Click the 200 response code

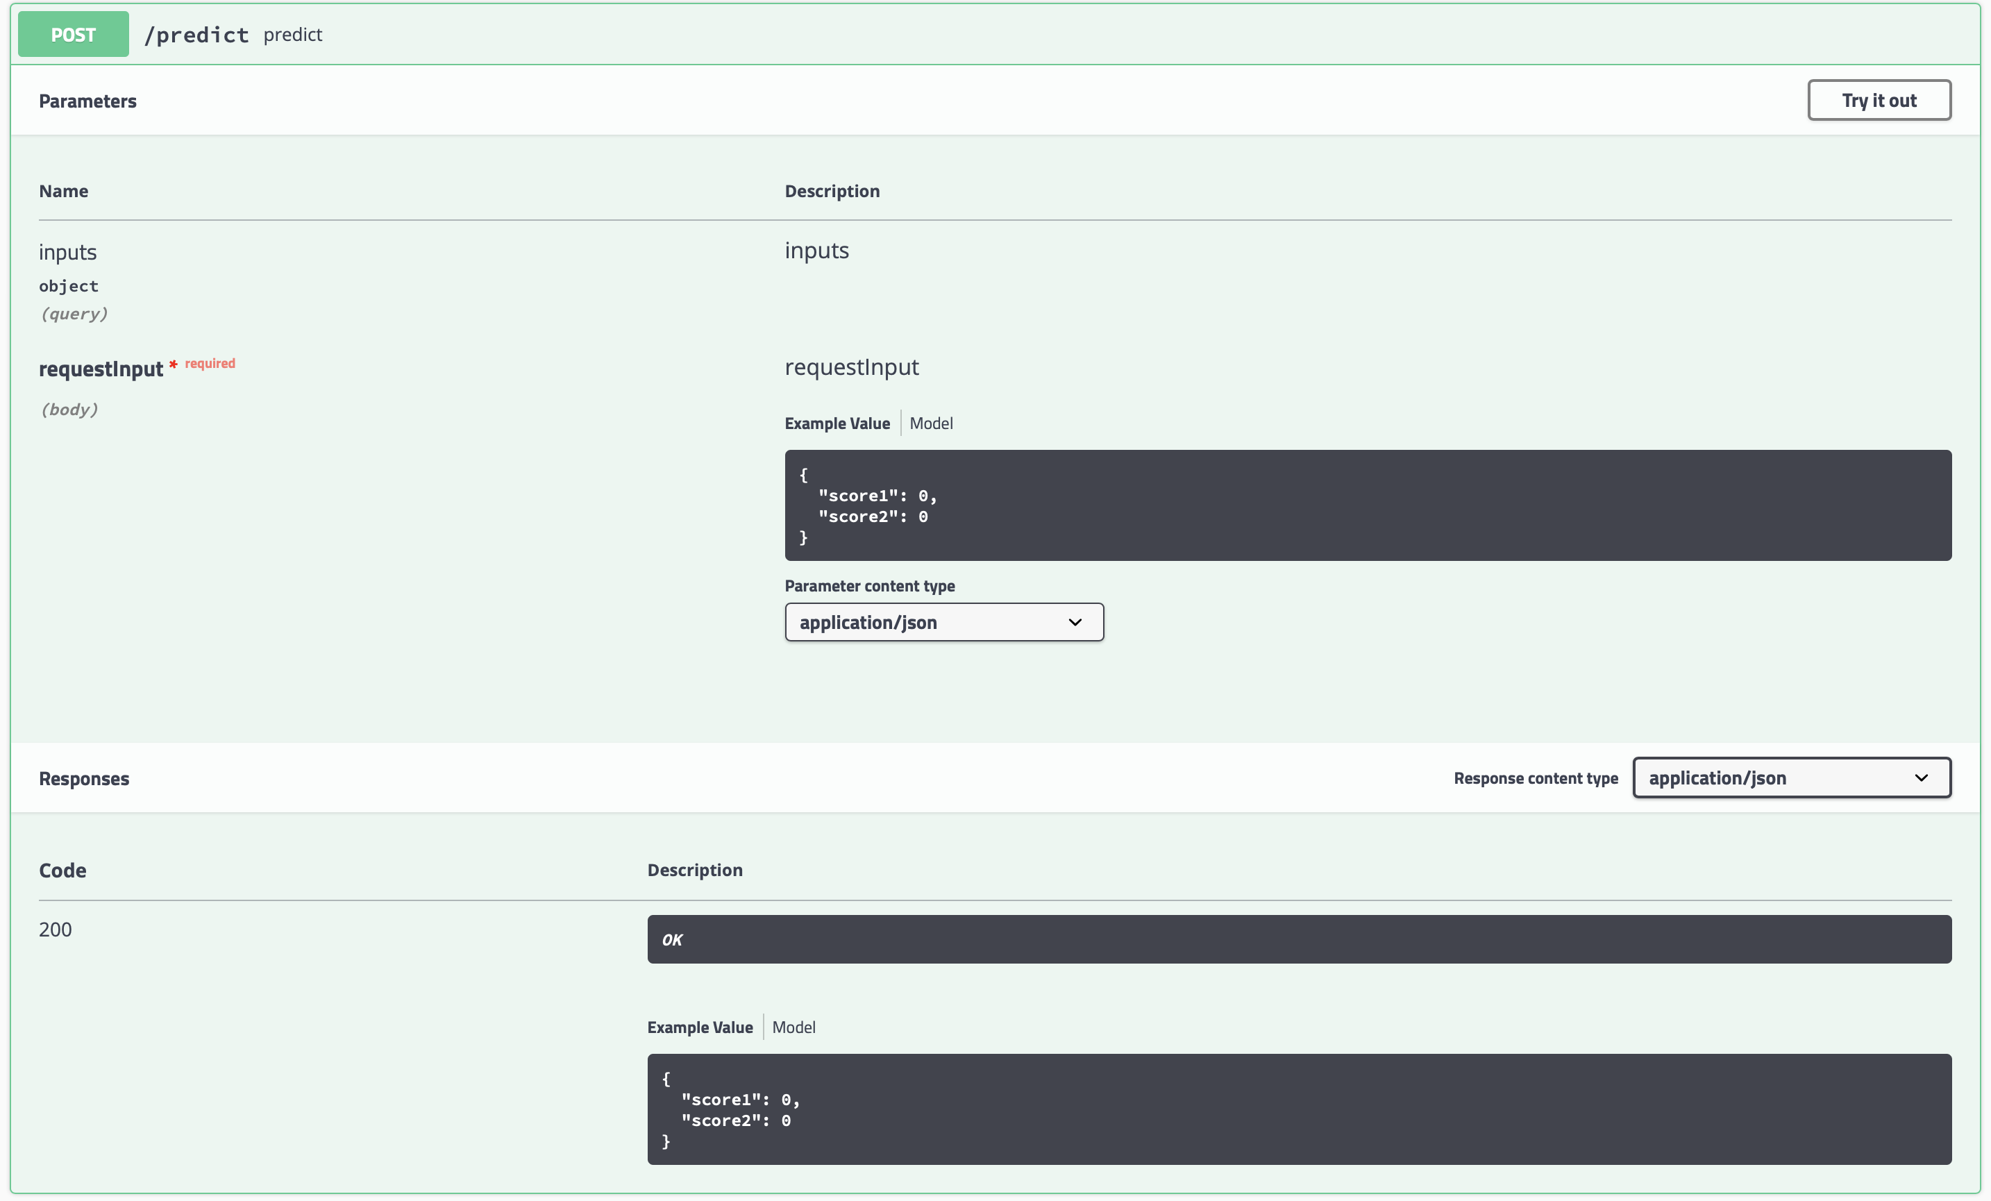click(55, 930)
